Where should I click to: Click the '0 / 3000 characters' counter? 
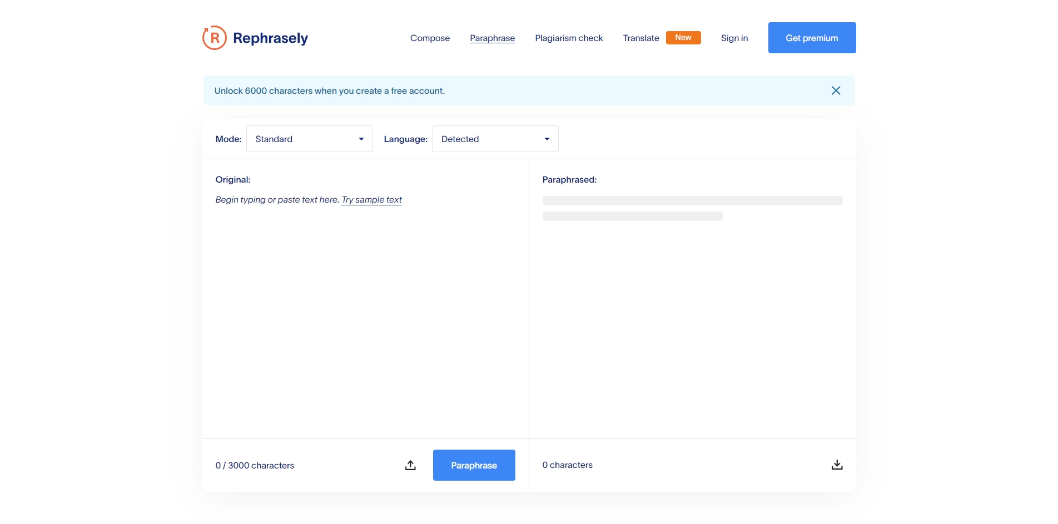click(x=255, y=465)
